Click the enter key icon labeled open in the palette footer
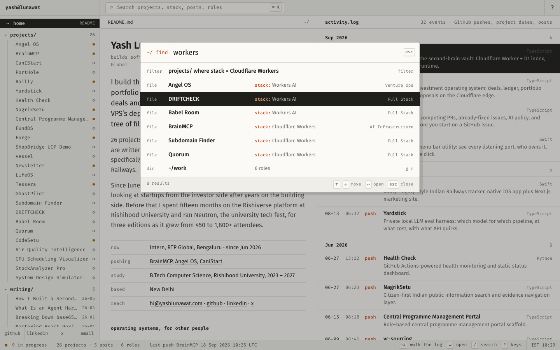The image size is (560, 350). (368, 184)
